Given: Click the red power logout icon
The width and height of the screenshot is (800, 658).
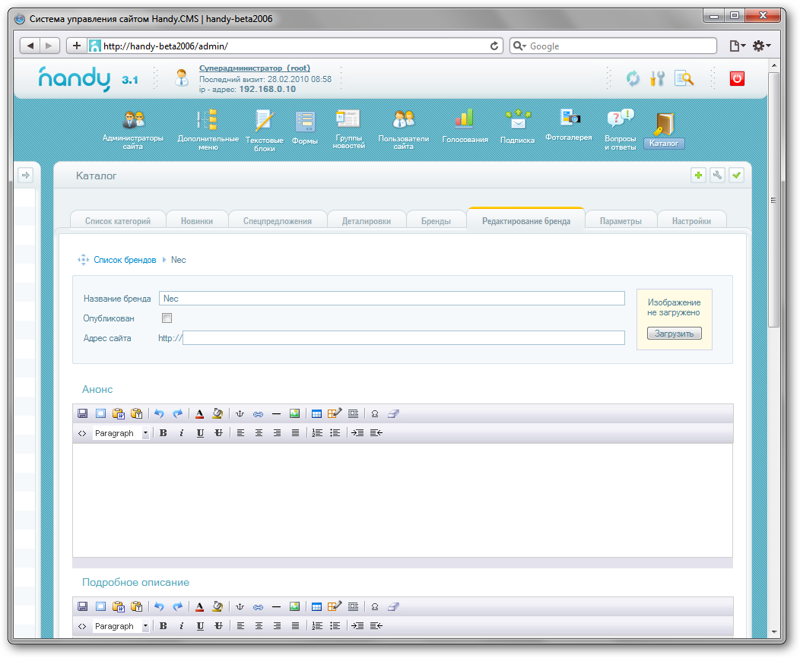Looking at the screenshot, I should click(736, 78).
